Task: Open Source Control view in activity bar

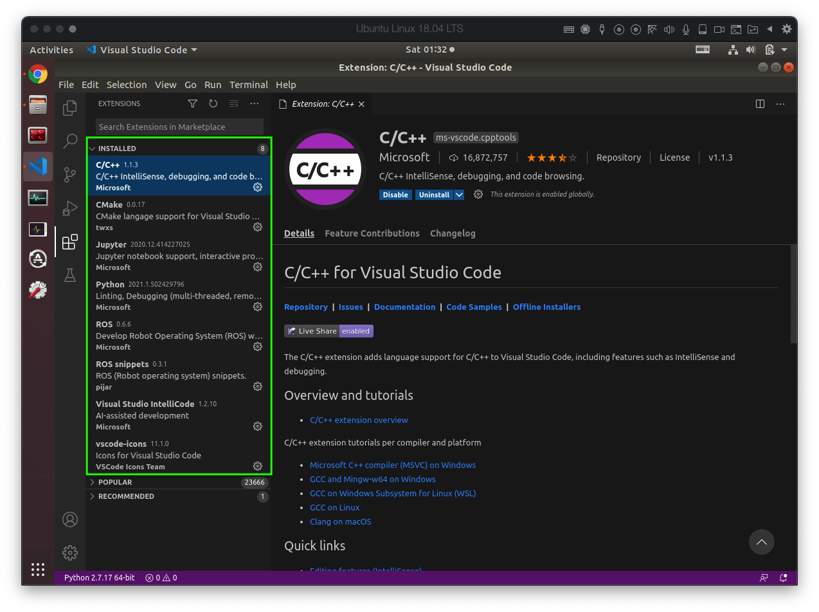Action: 70,175
